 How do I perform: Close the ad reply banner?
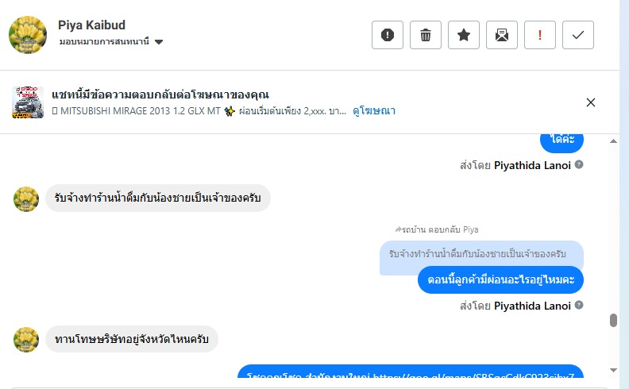point(591,102)
